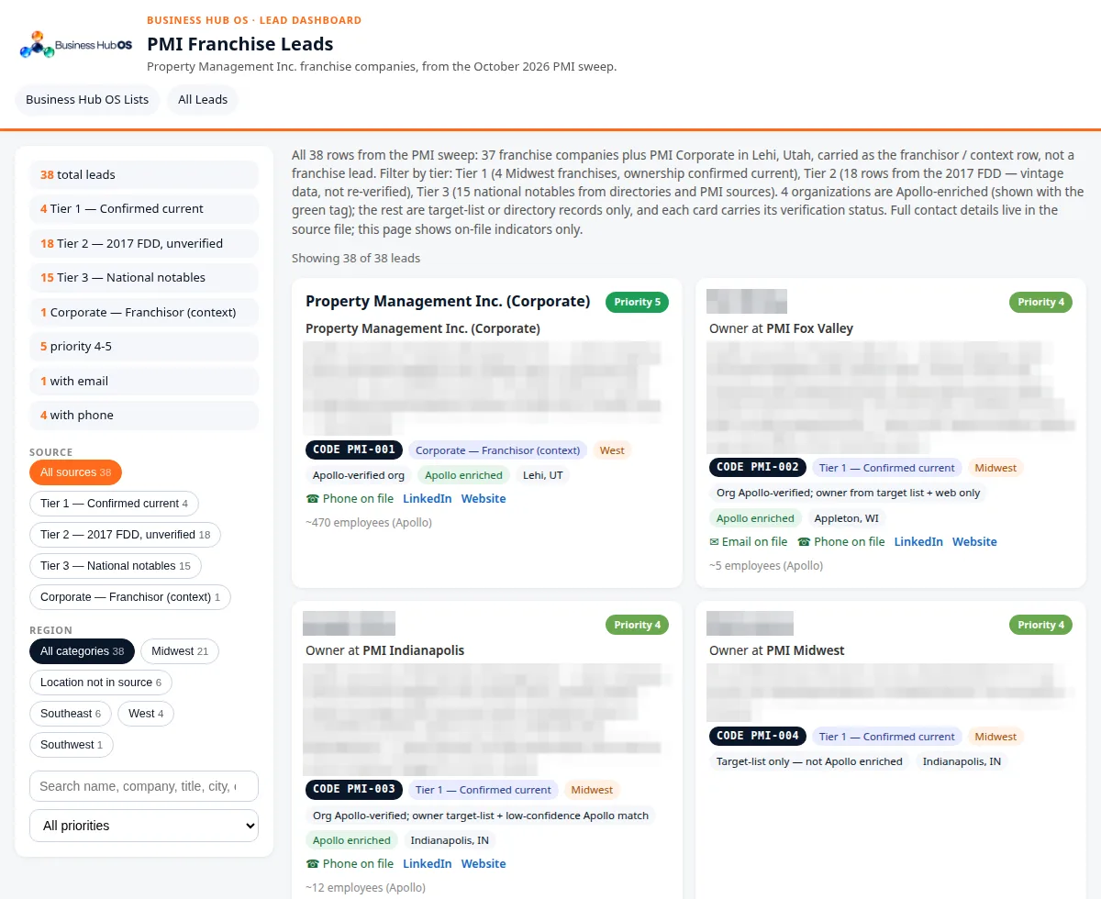Screen dimensions: 1101x899
Task: Select All categories 38 region filter
Action: point(82,651)
